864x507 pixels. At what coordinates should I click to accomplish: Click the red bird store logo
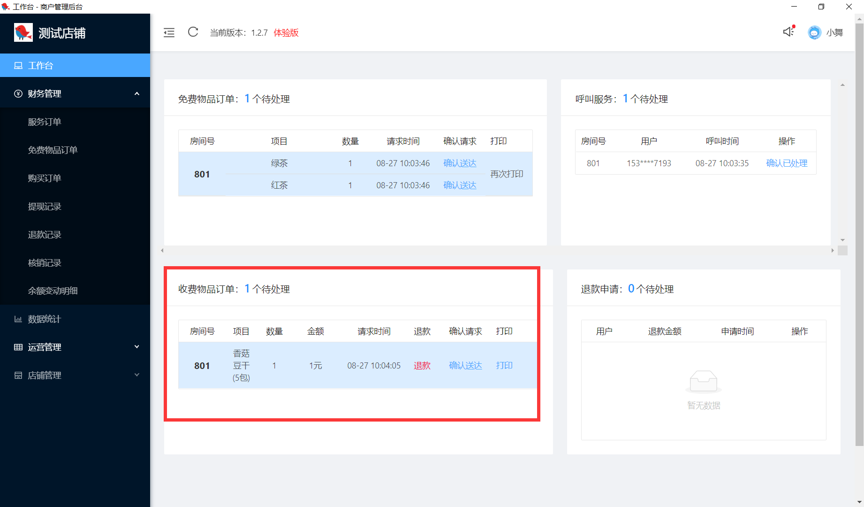point(23,33)
